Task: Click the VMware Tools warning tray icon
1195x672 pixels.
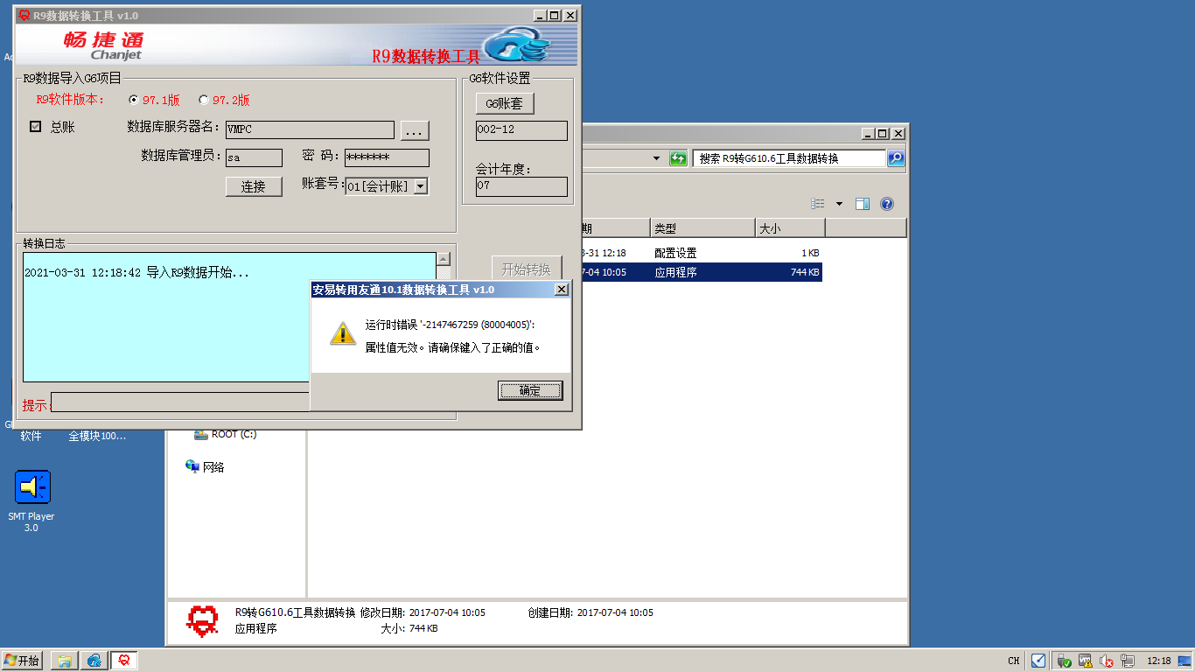Action: click(x=1085, y=661)
